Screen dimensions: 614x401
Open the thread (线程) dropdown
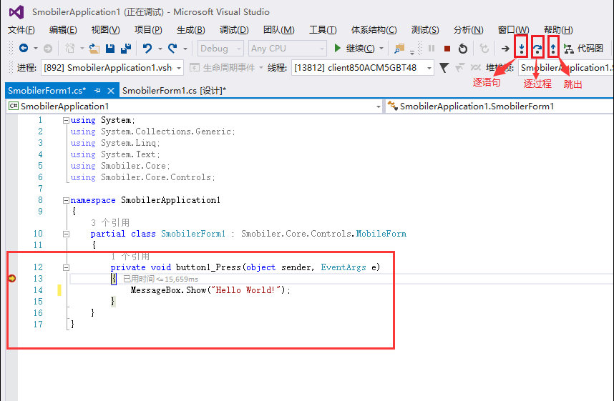pyautogui.click(x=363, y=68)
